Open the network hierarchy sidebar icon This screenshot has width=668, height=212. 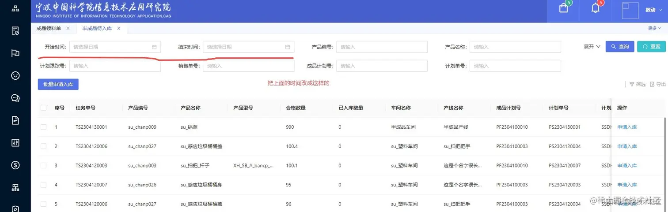point(15,188)
